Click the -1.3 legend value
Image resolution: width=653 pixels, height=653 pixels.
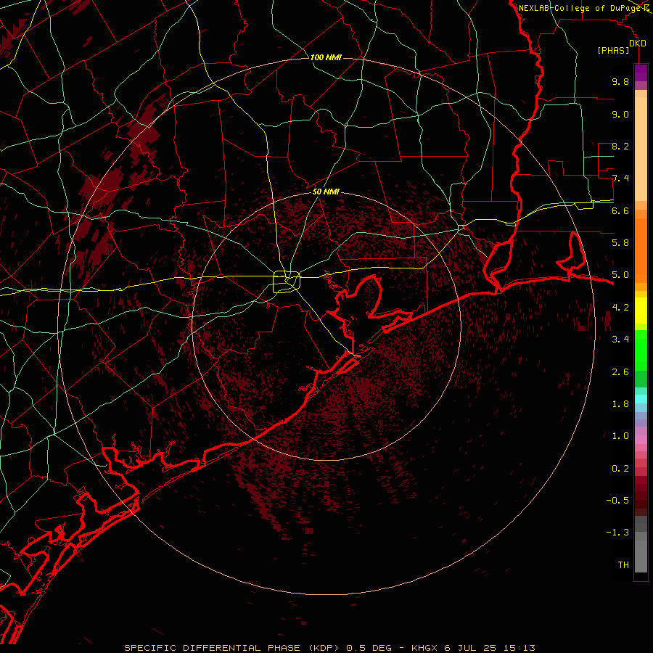(x=617, y=533)
